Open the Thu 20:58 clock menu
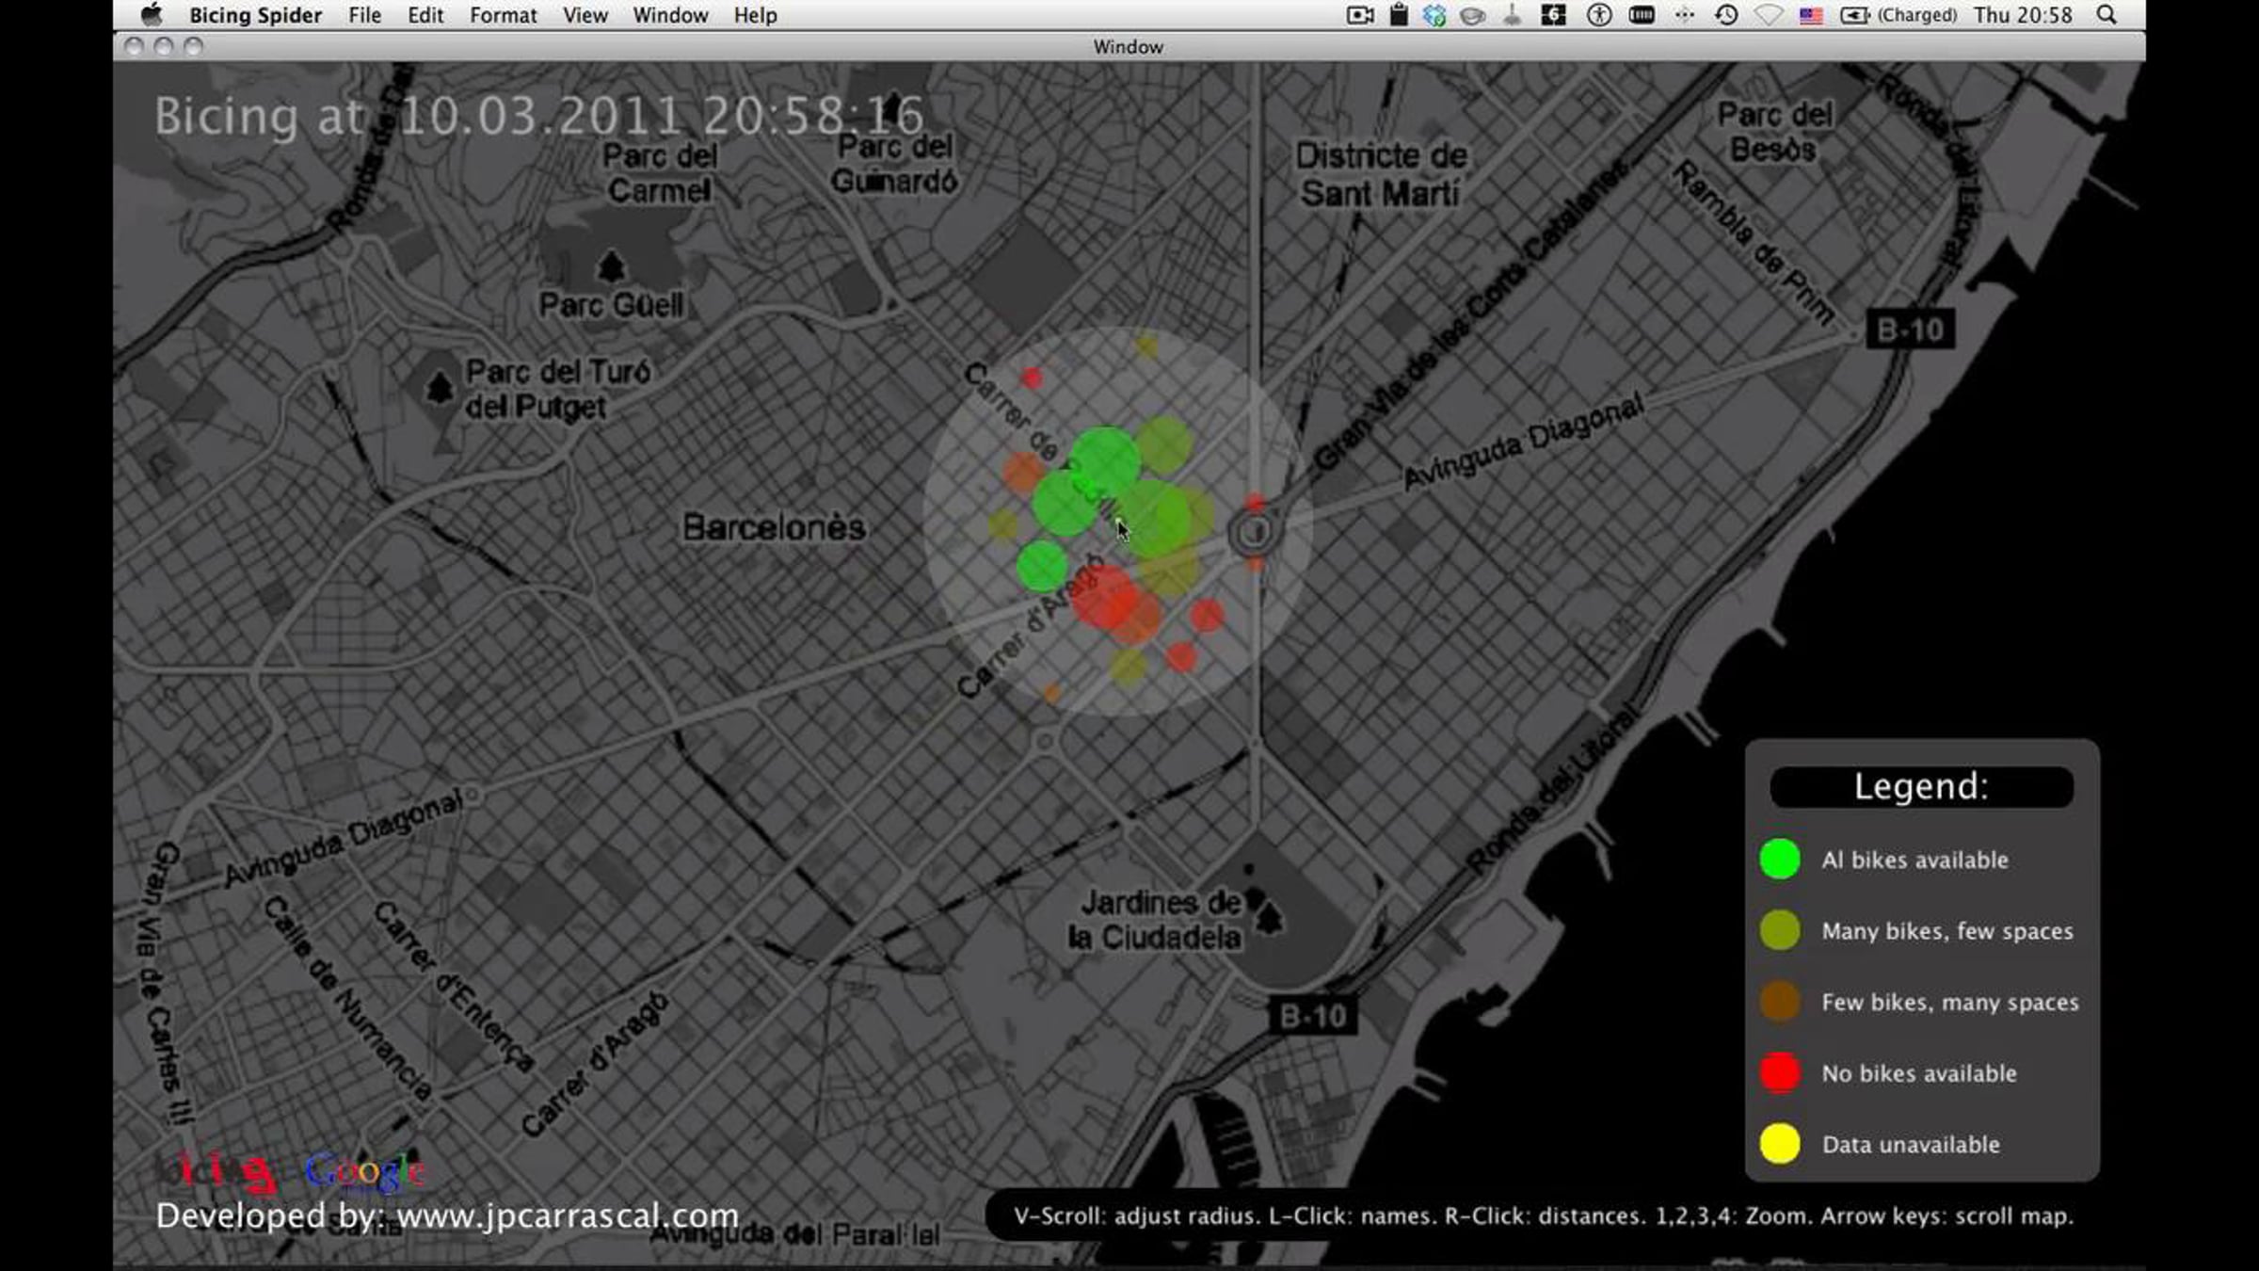 (x=2023, y=15)
